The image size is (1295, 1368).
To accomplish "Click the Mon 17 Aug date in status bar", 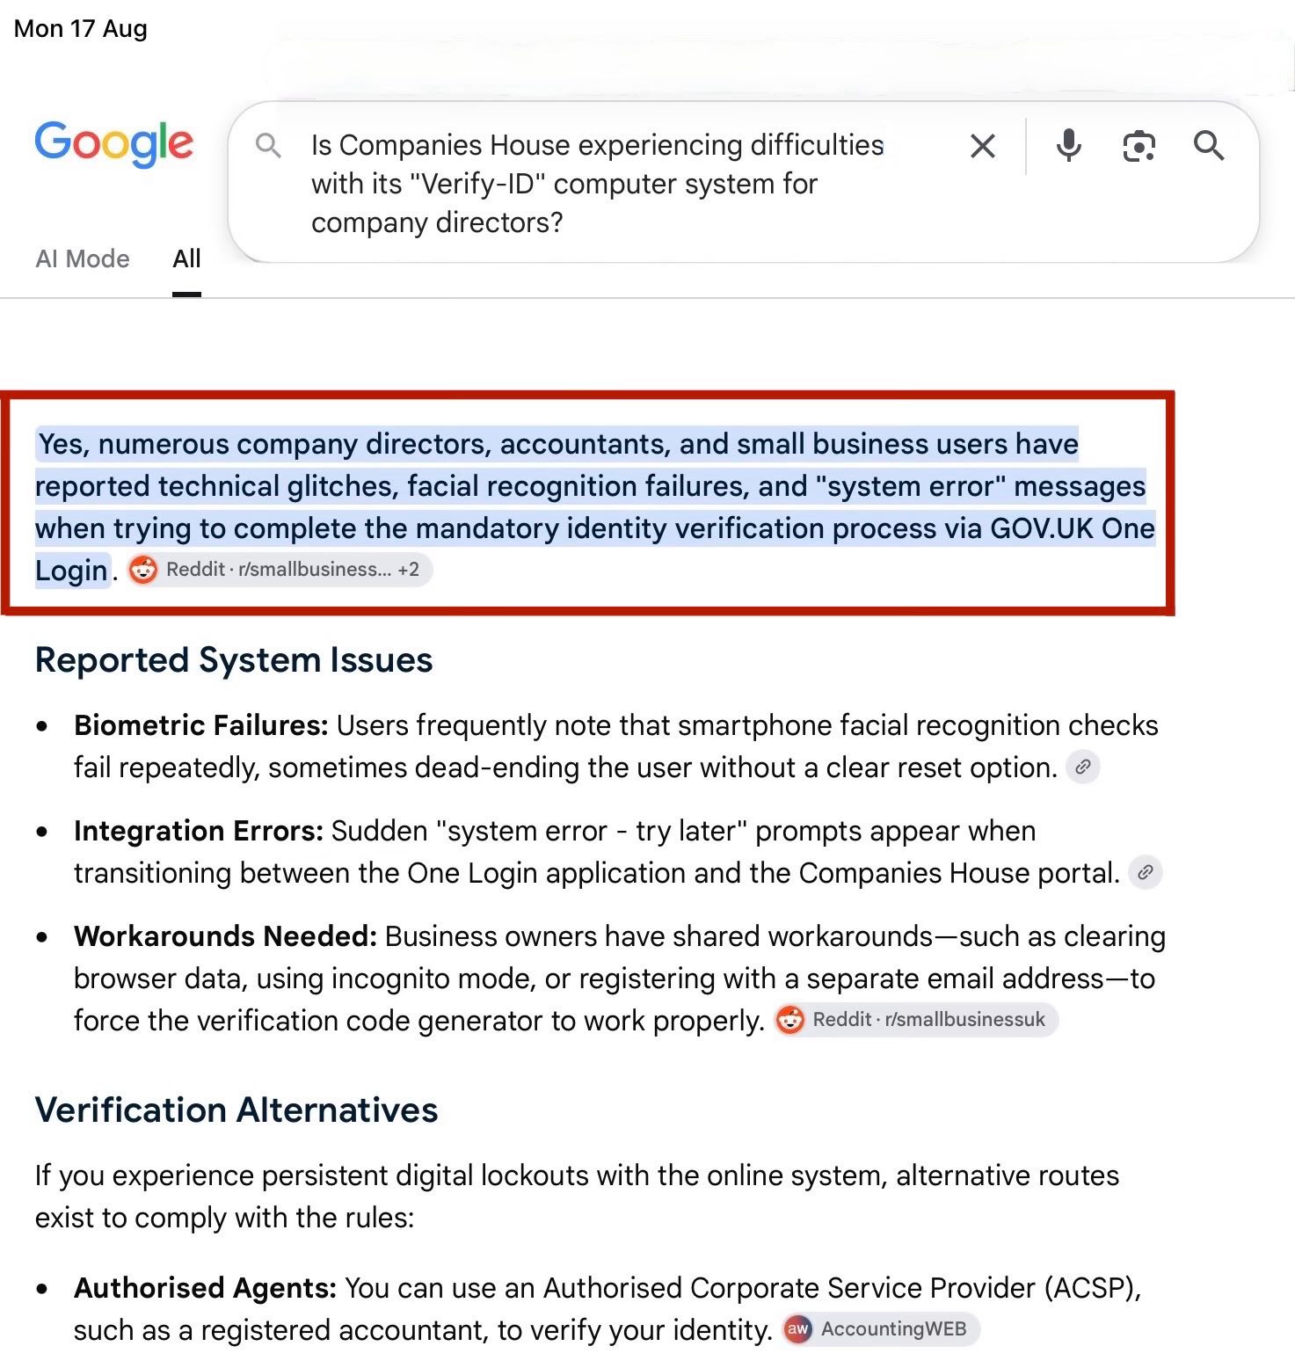I will pyautogui.click(x=81, y=29).
